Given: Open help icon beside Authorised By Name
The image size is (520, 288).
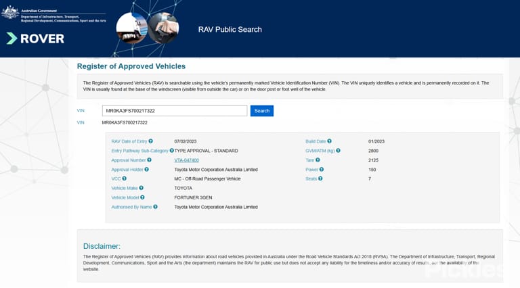Looking at the screenshot, I should tap(155, 207).
